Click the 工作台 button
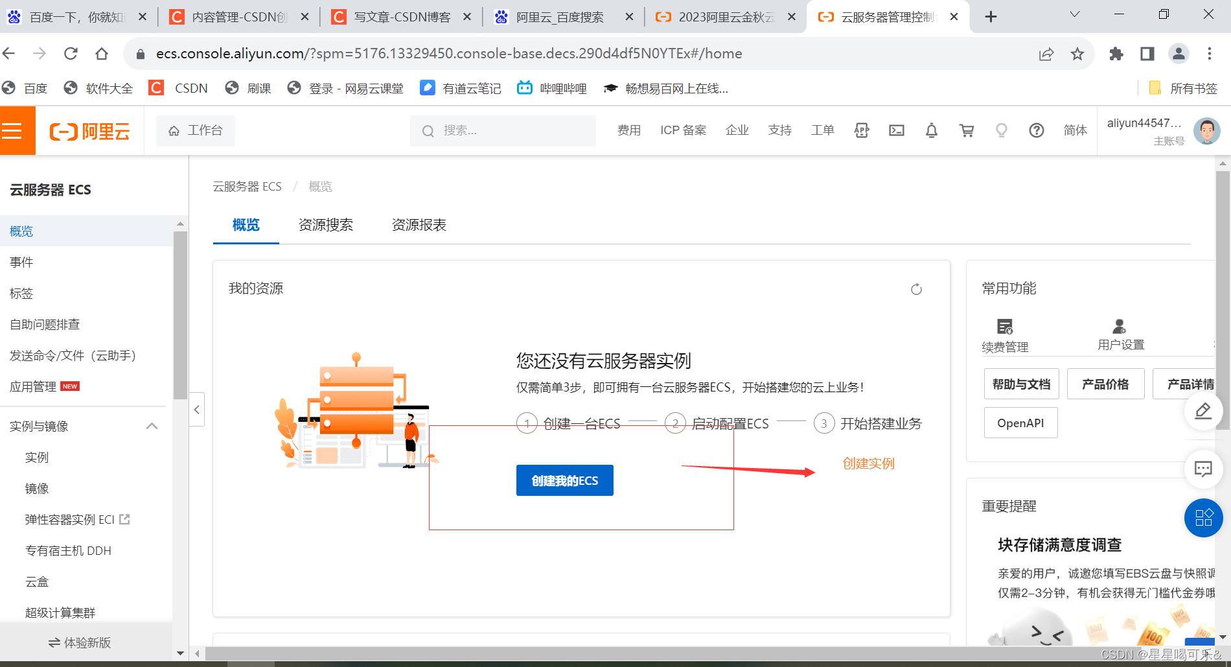 tap(195, 131)
